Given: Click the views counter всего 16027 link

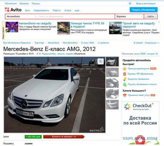Looking at the screenshot, I should [140, 54].
